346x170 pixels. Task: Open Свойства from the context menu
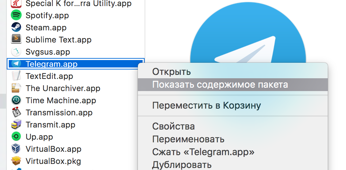pos(173,126)
